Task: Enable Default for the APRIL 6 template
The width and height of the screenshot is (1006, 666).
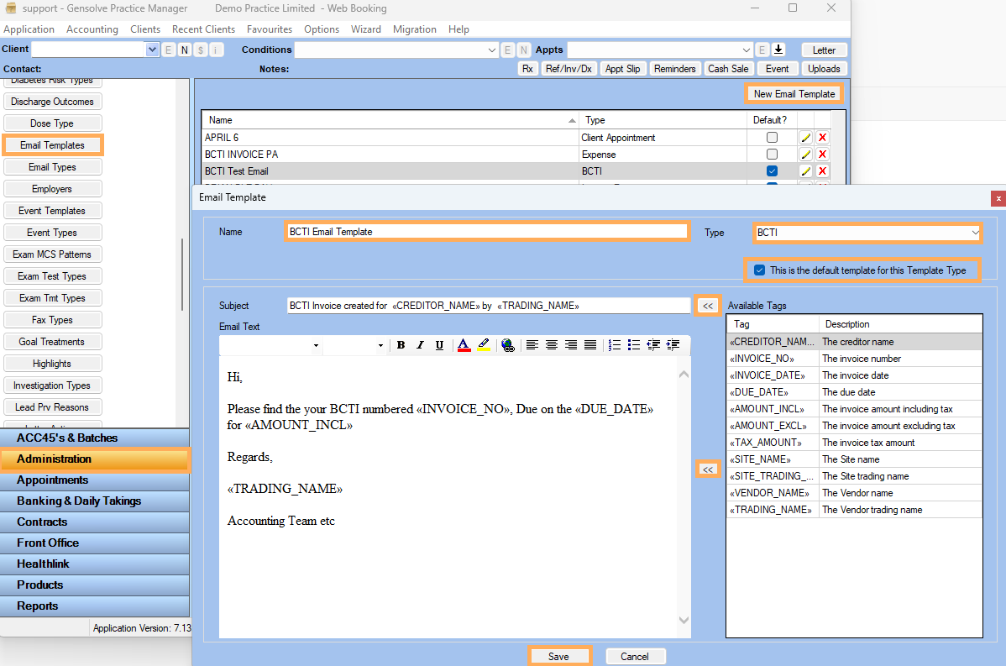Action: tap(769, 137)
